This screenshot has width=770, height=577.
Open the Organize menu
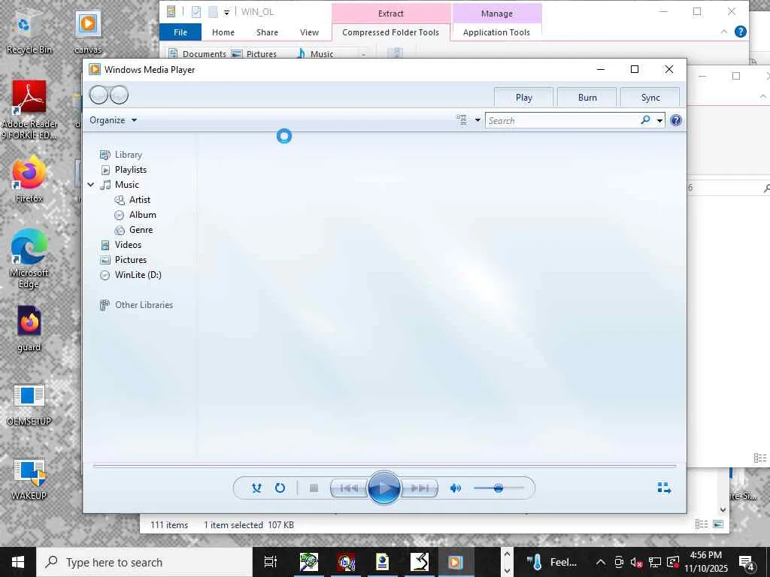tap(113, 120)
